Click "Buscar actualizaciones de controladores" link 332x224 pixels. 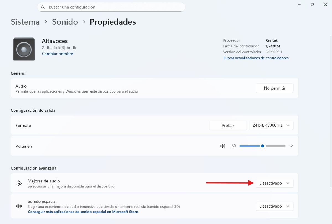256,58
